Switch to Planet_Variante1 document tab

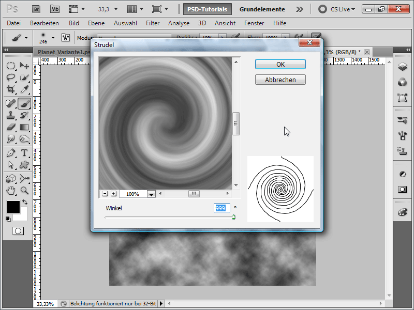coord(64,52)
